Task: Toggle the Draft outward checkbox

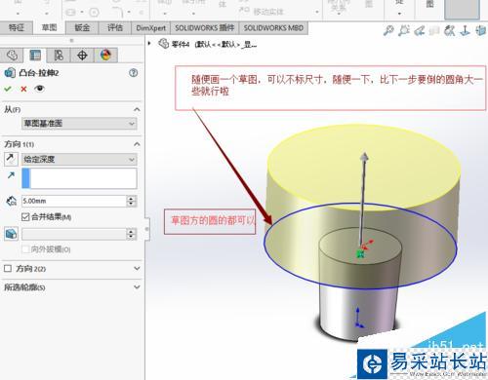Action: (x=25, y=249)
